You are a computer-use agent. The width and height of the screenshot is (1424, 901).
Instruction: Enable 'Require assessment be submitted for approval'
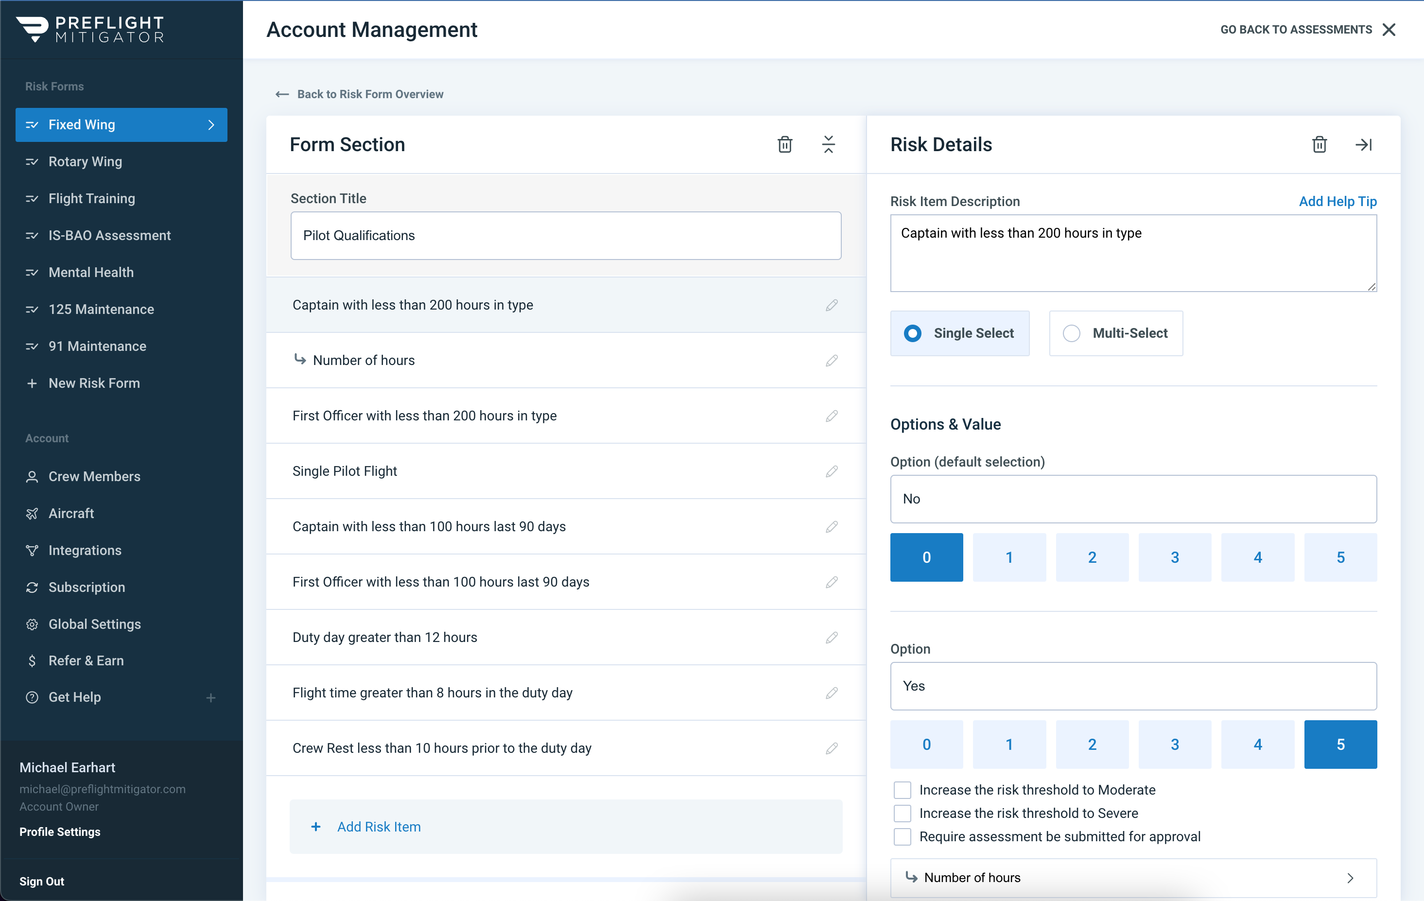tap(902, 836)
